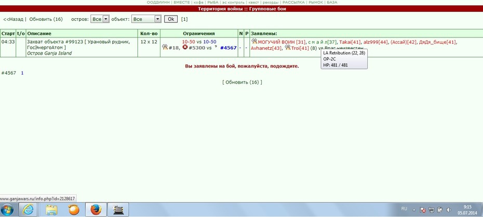Open the bold blue #4567 link in the table
This screenshot has height=217, width=483.
(228, 48)
